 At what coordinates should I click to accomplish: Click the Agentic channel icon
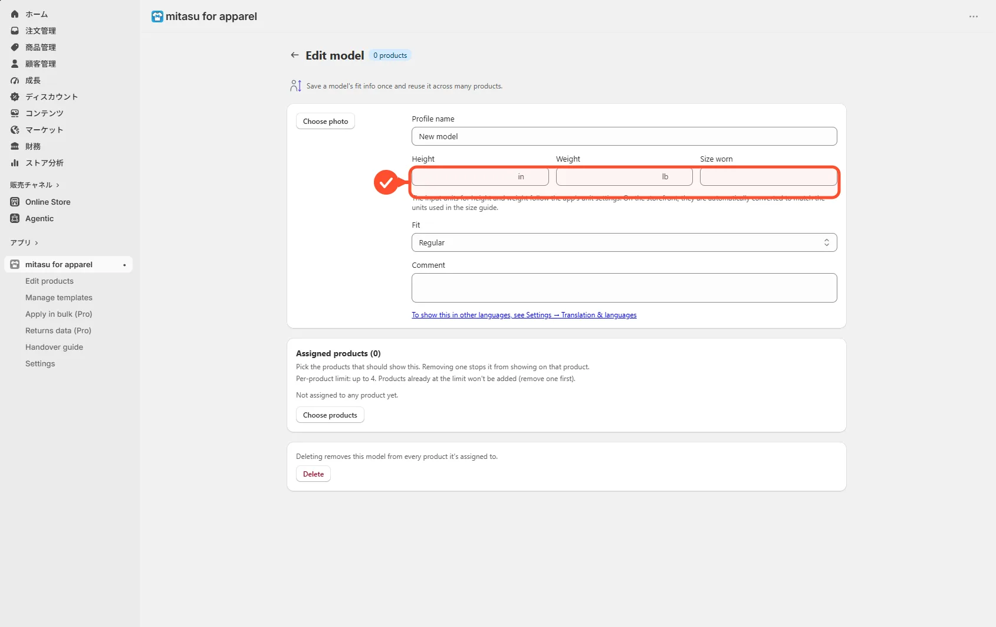(x=15, y=218)
